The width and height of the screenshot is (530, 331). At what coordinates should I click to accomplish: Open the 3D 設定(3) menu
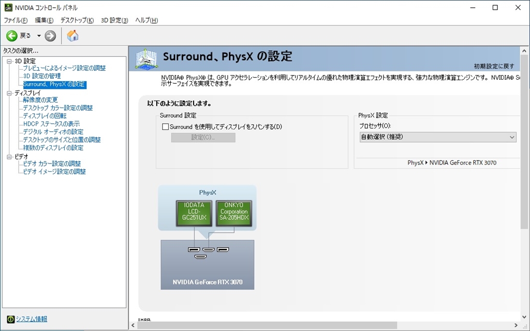click(114, 20)
